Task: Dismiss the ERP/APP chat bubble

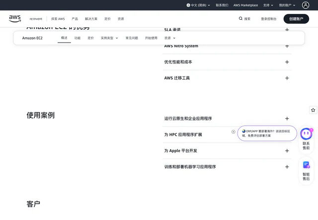Action: [234, 132]
